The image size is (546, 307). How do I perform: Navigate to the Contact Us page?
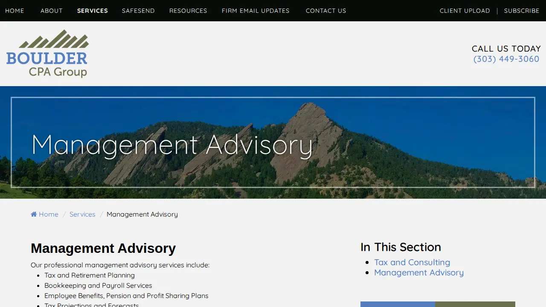[326, 11]
